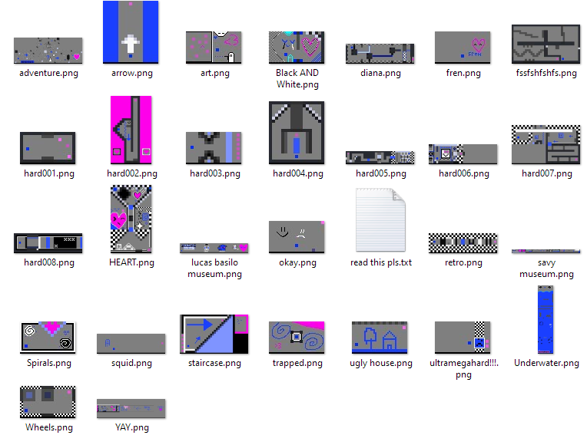Click the file name "Spirals.png"
The image size is (587, 445).
pos(48,363)
